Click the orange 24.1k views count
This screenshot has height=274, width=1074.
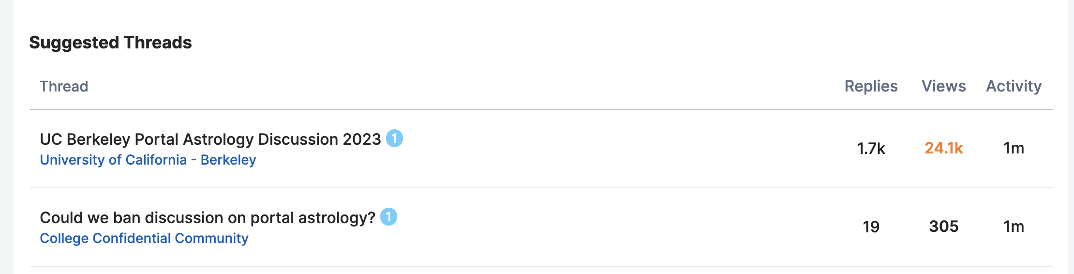(x=943, y=148)
